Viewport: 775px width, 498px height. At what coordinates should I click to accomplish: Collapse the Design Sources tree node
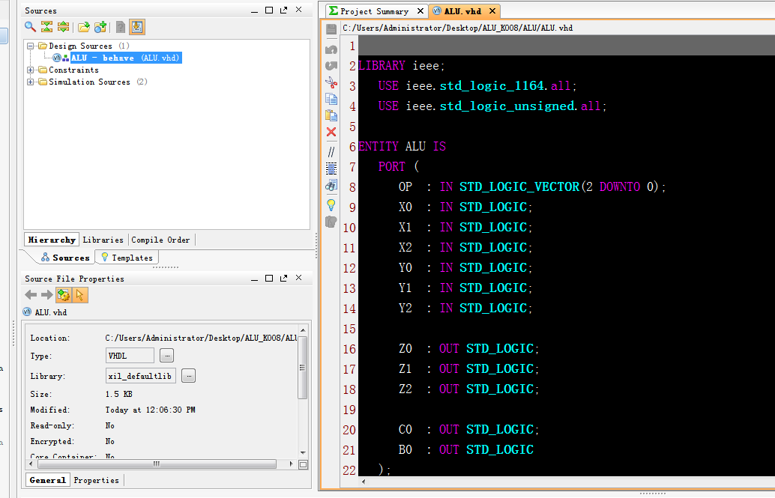(x=31, y=46)
